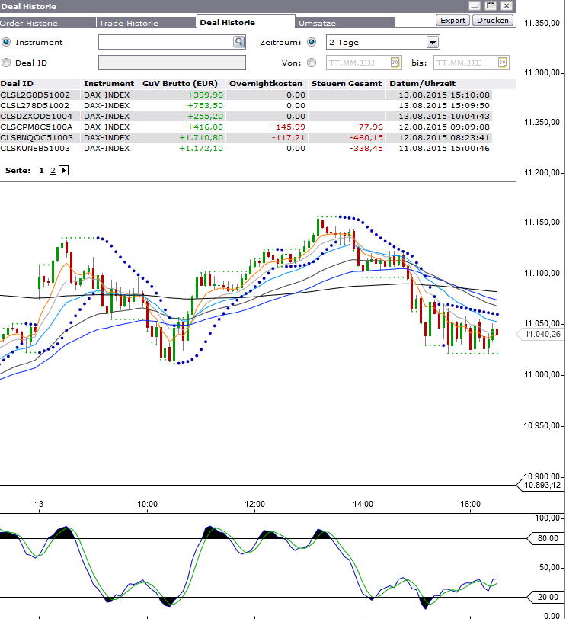
Task: Click the current price marker 11.040,26
Action: point(542,334)
